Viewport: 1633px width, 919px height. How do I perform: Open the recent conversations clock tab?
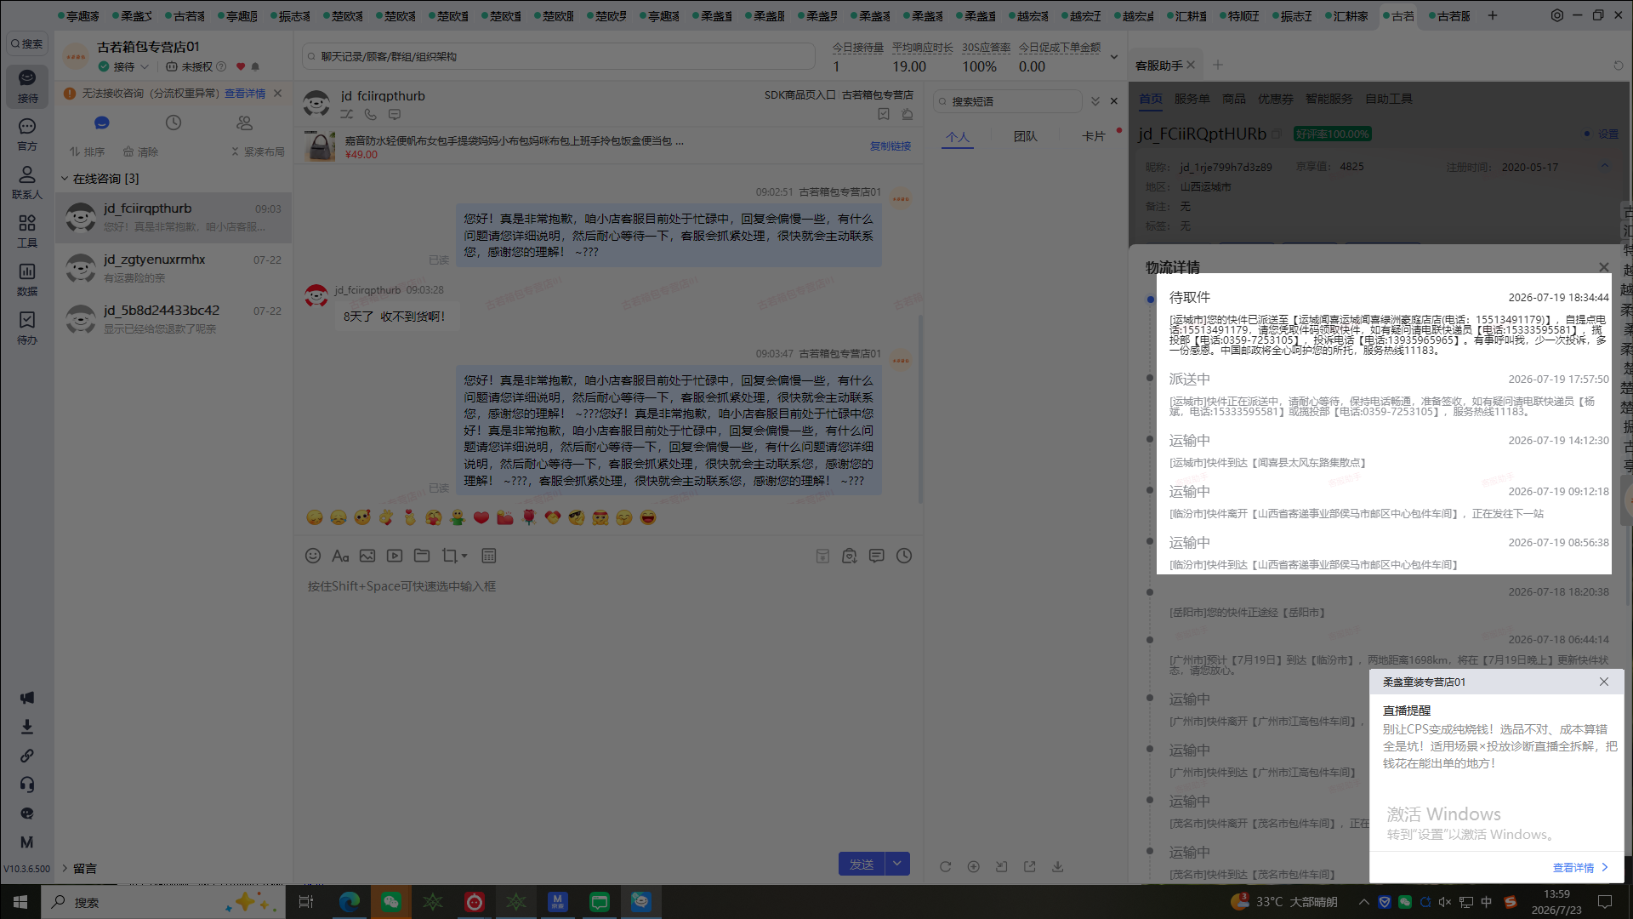pos(174,123)
